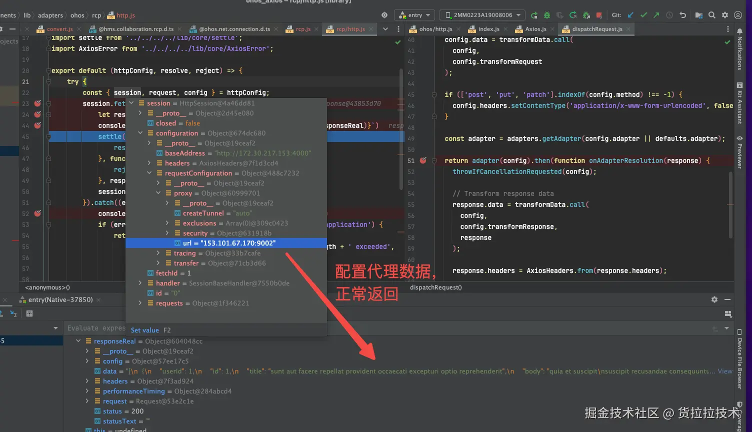Open Search Everywhere magnifier icon
The height and width of the screenshot is (432, 752).
click(x=712, y=15)
